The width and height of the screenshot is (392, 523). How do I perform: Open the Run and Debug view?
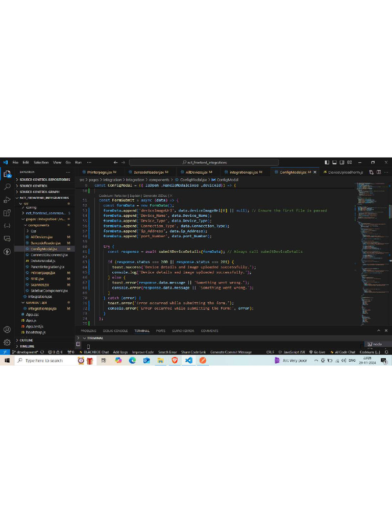[x=7, y=200]
